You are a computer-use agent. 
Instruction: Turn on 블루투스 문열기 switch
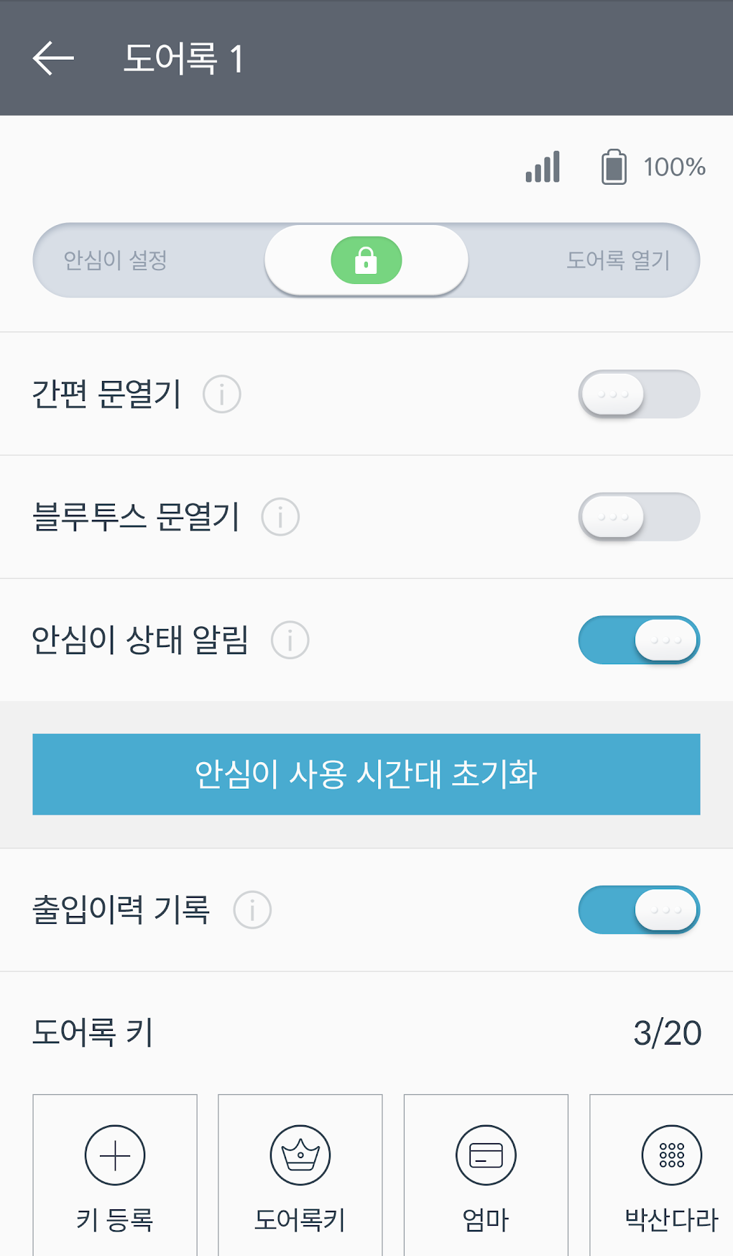pos(639,517)
